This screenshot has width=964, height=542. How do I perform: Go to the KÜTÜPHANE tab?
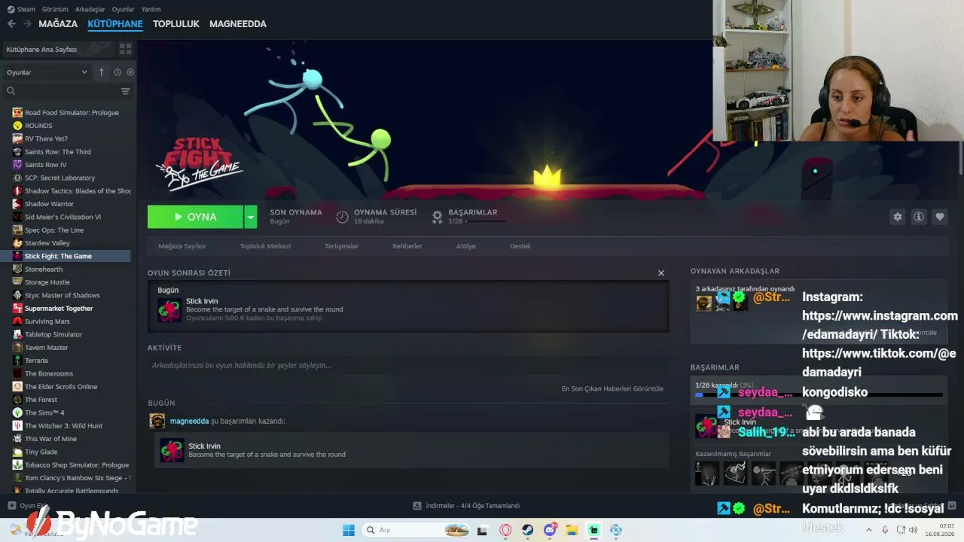[x=115, y=23]
